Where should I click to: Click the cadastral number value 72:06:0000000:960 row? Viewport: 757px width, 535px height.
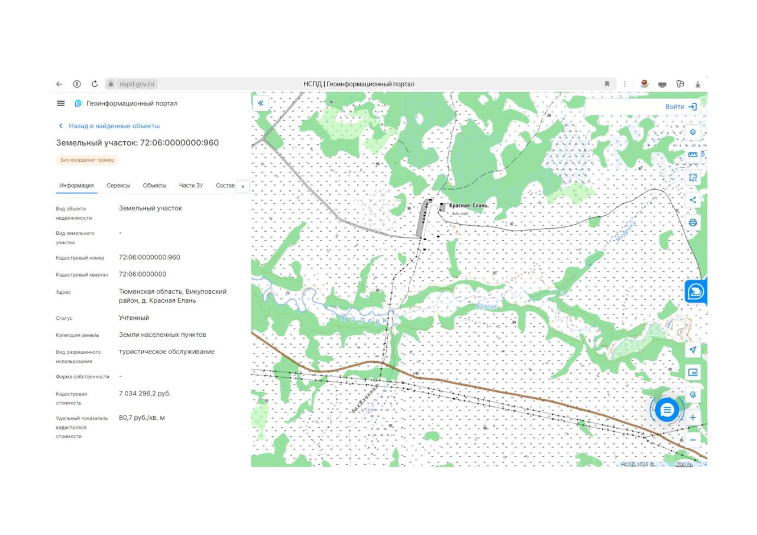150,257
